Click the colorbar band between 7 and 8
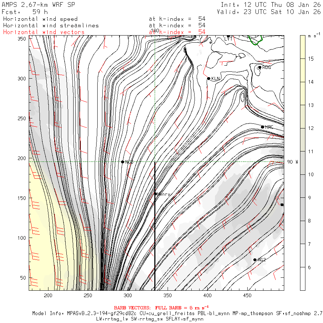Image resolution: width=323 pixels, height=323 pixels. click(x=303, y=232)
